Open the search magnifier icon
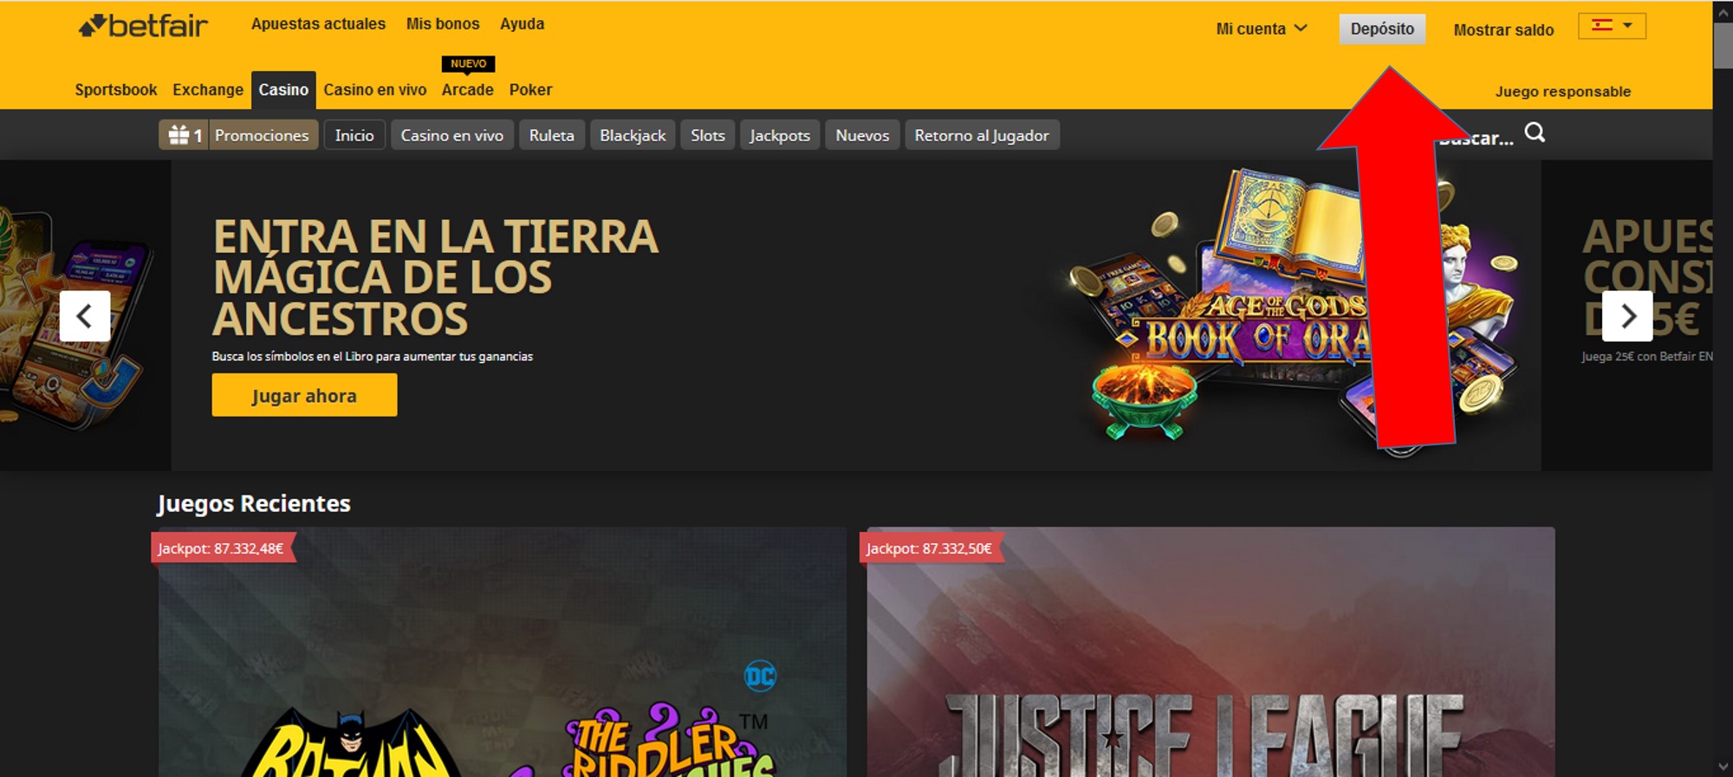 [x=1535, y=133]
